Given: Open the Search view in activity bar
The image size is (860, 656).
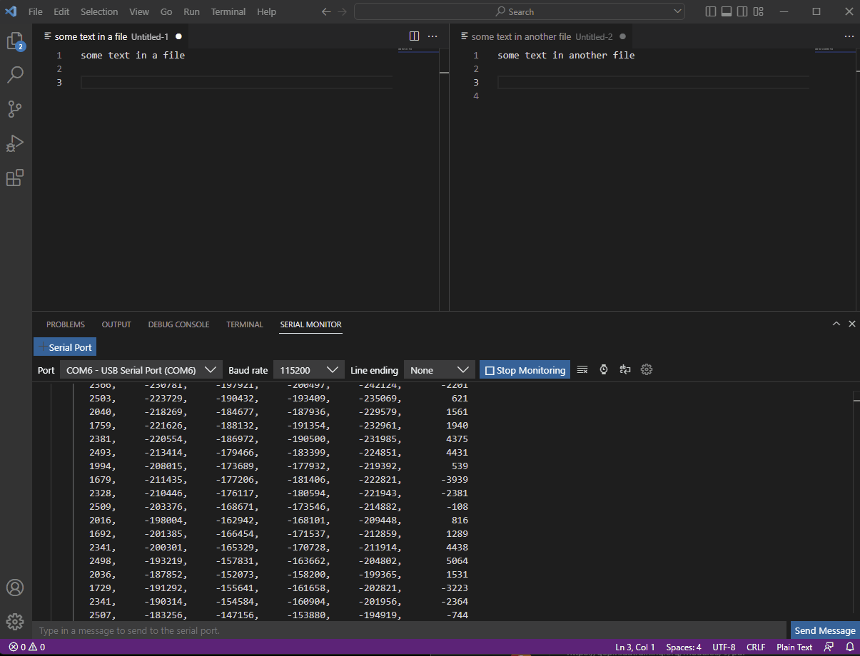Looking at the screenshot, I should (x=16, y=74).
